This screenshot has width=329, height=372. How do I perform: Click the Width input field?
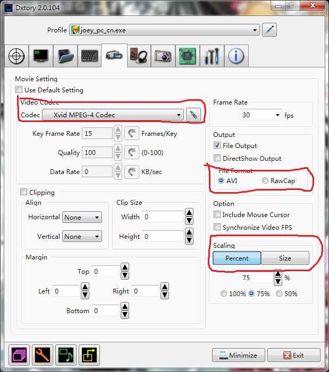pyautogui.click(x=163, y=217)
